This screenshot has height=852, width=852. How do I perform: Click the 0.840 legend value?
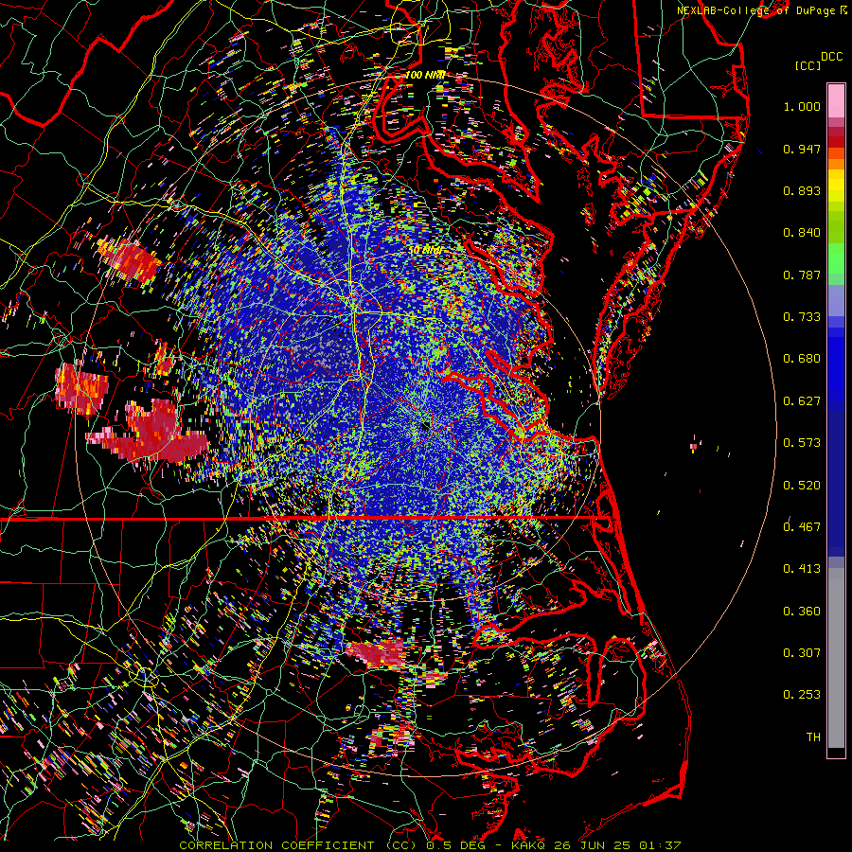click(802, 233)
